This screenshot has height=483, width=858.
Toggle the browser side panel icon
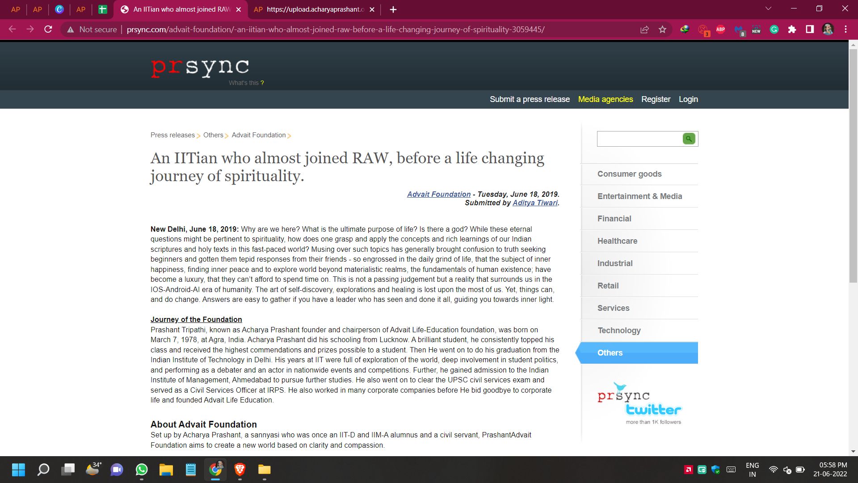[810, 30]
